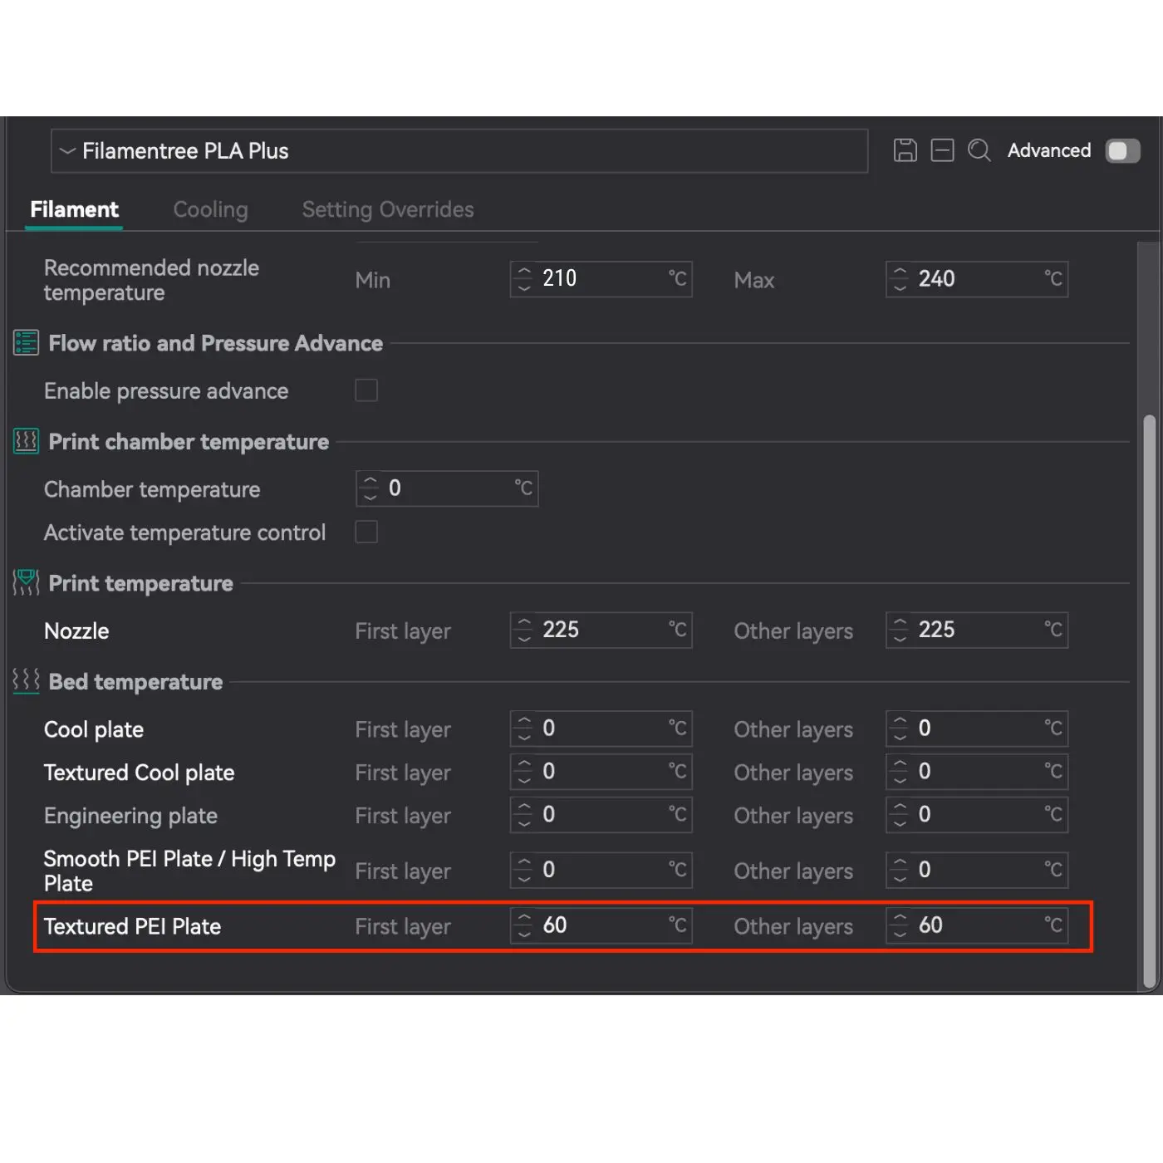
Task: Decrease minimum recommended nozzle temperature stepper
Action: [524, 287]
